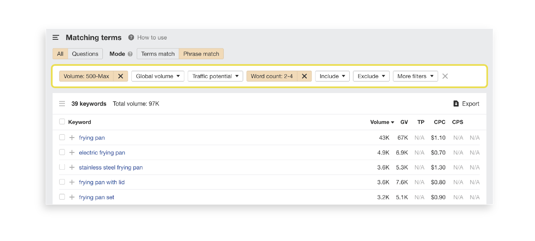Switch to the Questions tab
Screen dimensions: 535x241
click(85, 54)
